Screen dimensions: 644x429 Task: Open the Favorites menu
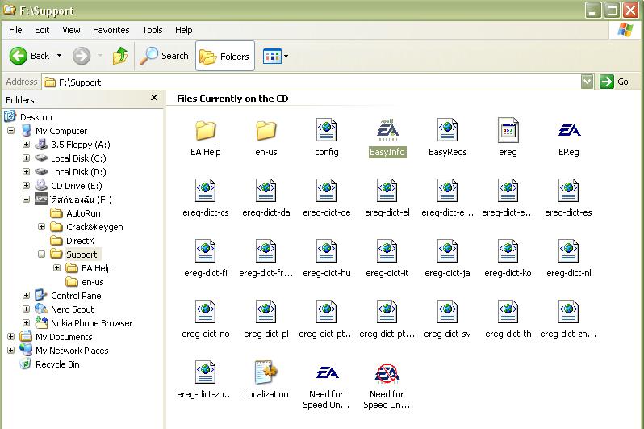click(x=111, y=30)
